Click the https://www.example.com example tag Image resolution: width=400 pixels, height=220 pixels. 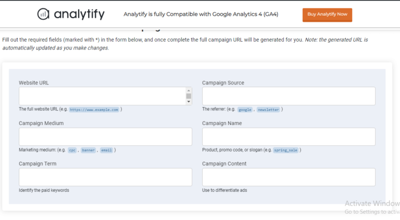(x=94, y=109)
